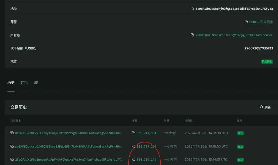Click token balance 996592057.935913
This screenshot has height=165, width=278.
tap(259, 48)
